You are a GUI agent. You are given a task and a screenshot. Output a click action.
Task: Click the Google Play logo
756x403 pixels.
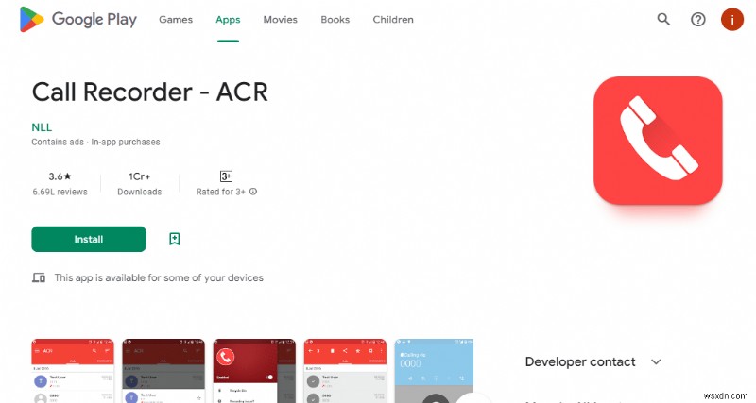[83, 20]
